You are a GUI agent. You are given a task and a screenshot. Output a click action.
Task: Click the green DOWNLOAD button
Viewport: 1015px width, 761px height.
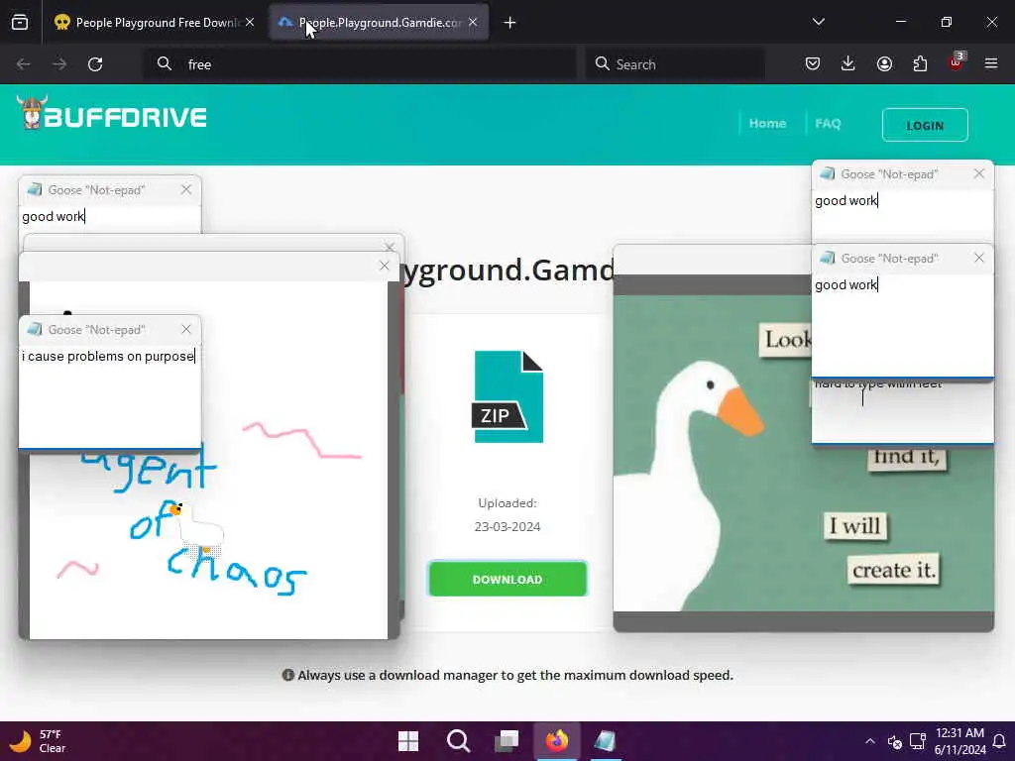point(507,579)
